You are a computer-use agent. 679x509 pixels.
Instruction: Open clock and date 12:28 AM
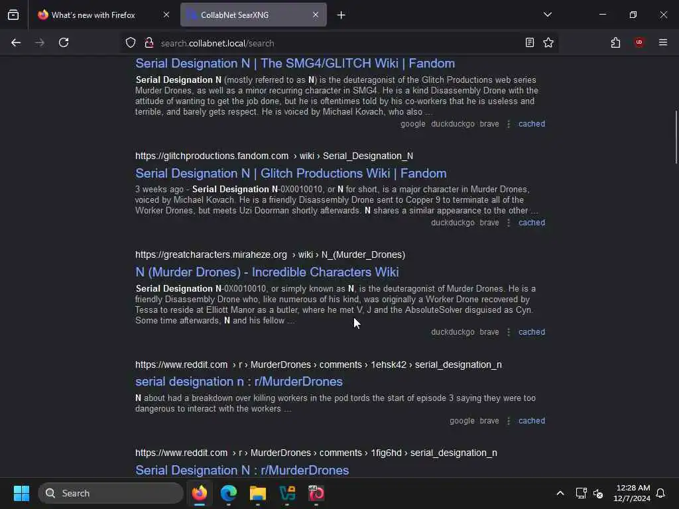(632, 493)
